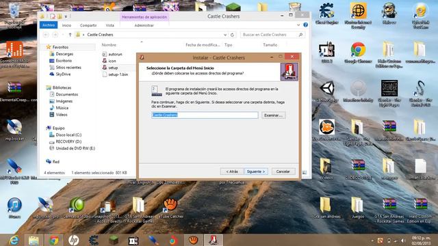Click the Explorer back navigation arrow
The image size is (438, 246).
click(46, 35)
